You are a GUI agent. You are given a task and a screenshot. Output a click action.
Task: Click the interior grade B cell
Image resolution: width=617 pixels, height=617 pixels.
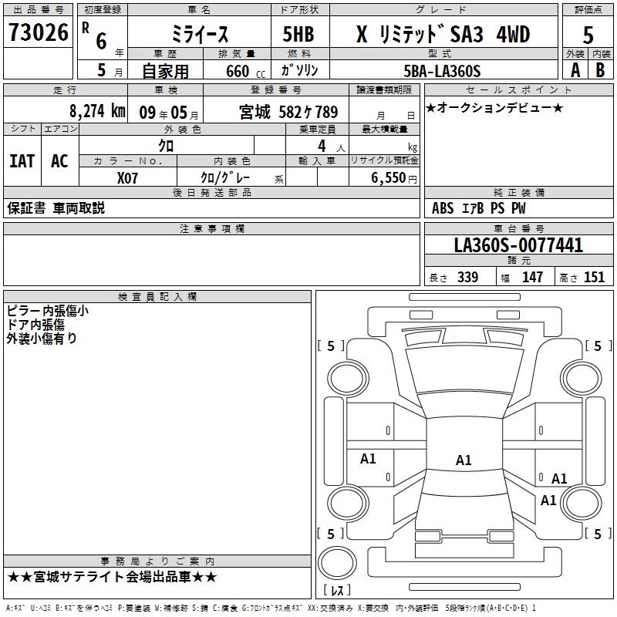tap(601, 71)
